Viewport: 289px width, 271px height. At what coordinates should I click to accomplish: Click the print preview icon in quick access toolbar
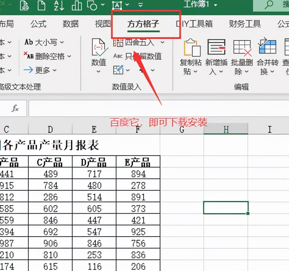(24, 5)
